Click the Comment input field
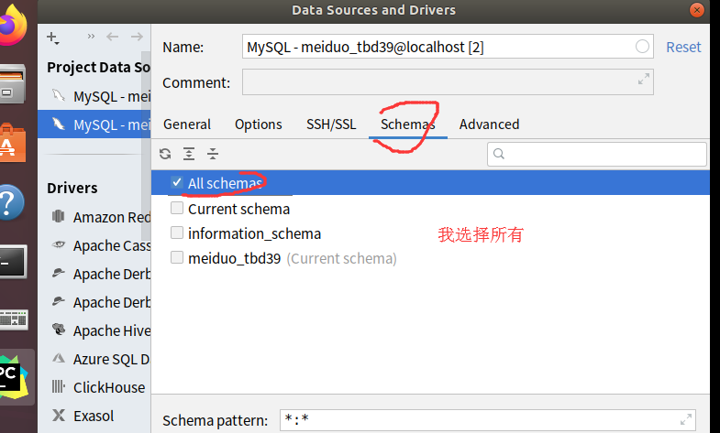The height and width of the screenshot is (433, 720). [448, 82]
